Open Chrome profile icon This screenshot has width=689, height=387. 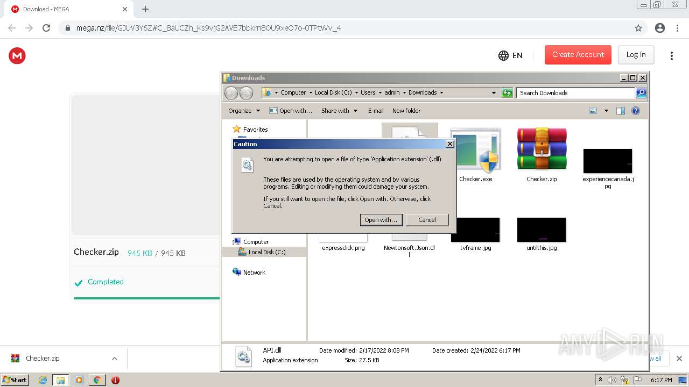click(660, 28)
